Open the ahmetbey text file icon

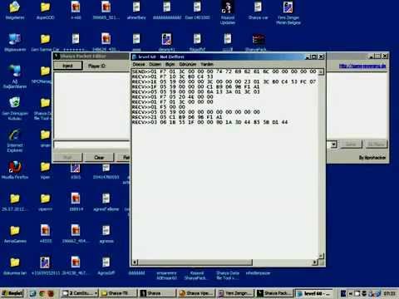coord(136,10)
